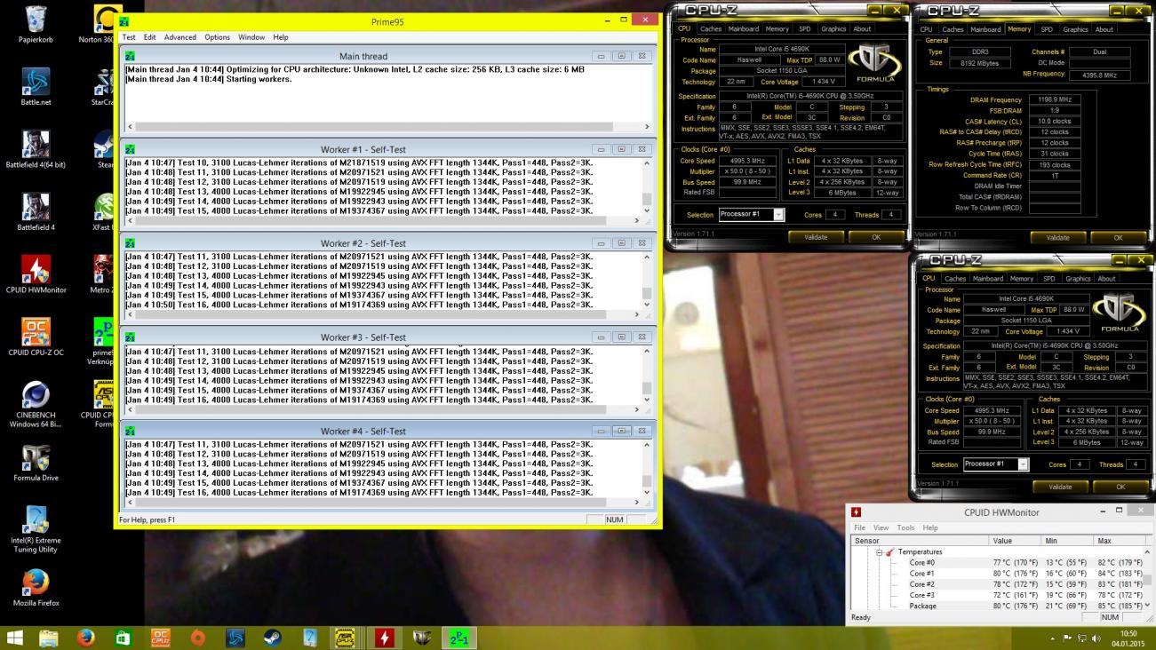Launch Battlefield 4(64 bit) shortcut
The image size is (1156, 650).
pyautogui.click(x=36, y=149)
